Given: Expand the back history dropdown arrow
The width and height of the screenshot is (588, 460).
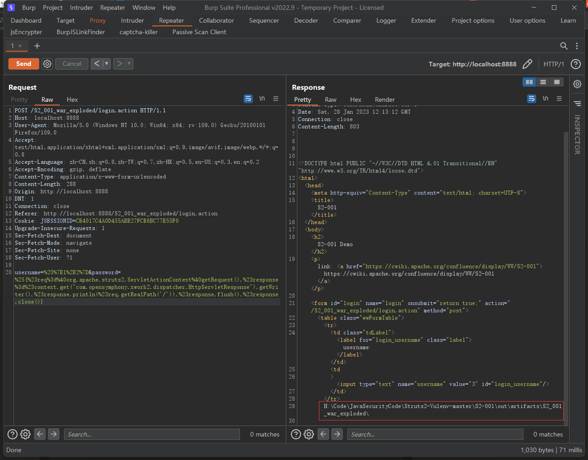Looking at the screenshot, I should [106, 64].
